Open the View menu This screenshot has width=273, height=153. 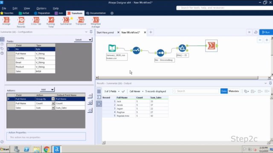point(27,8)
